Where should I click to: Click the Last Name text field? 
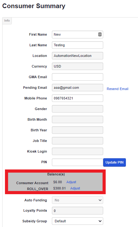pos(78,45)
